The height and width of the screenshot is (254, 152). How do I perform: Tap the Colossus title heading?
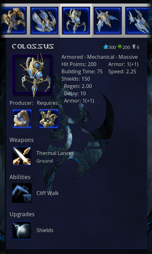tap(33, 47)
